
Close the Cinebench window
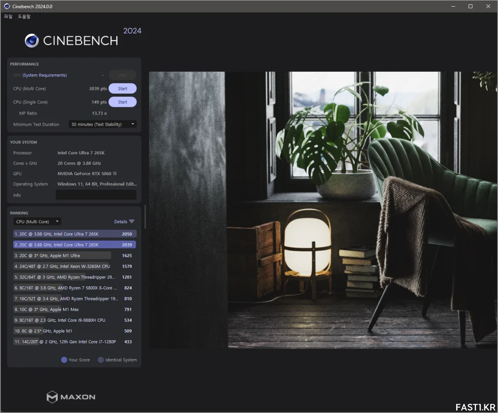click(x=488, y=6)
